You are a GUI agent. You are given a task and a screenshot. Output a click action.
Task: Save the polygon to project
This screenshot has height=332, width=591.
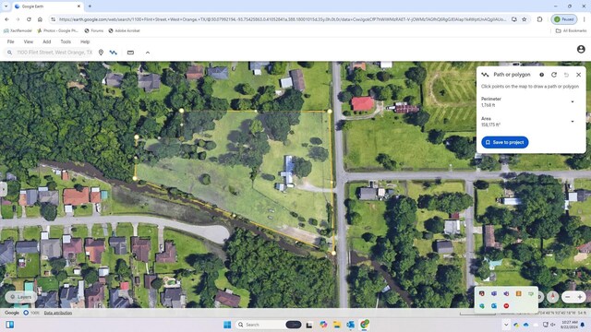pyautogui.click(x=505, y=142)
